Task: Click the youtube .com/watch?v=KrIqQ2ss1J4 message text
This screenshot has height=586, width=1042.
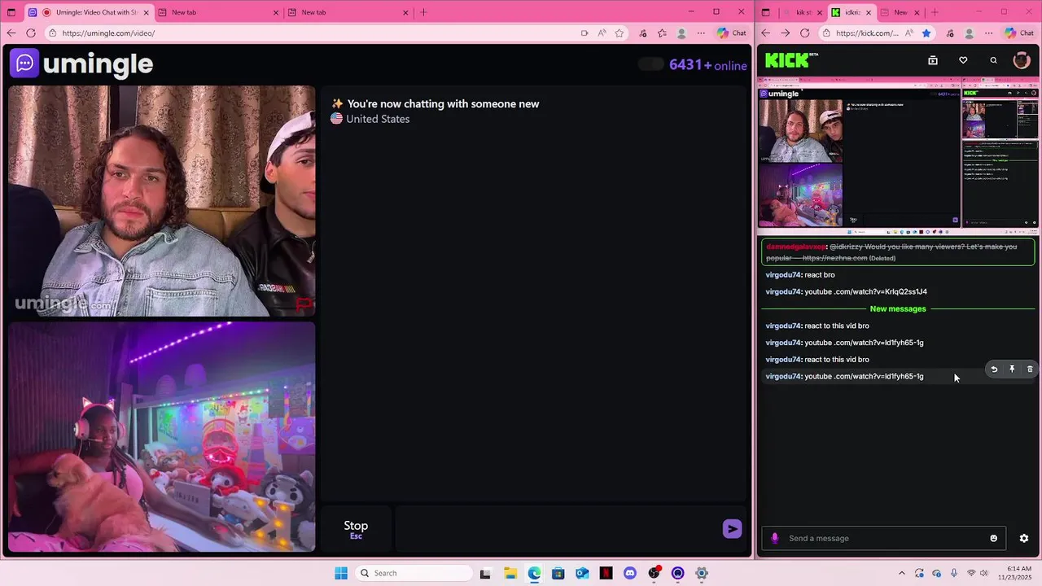Action: coord(865,291)
